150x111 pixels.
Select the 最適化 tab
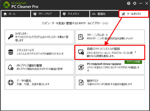click(104, 14)
